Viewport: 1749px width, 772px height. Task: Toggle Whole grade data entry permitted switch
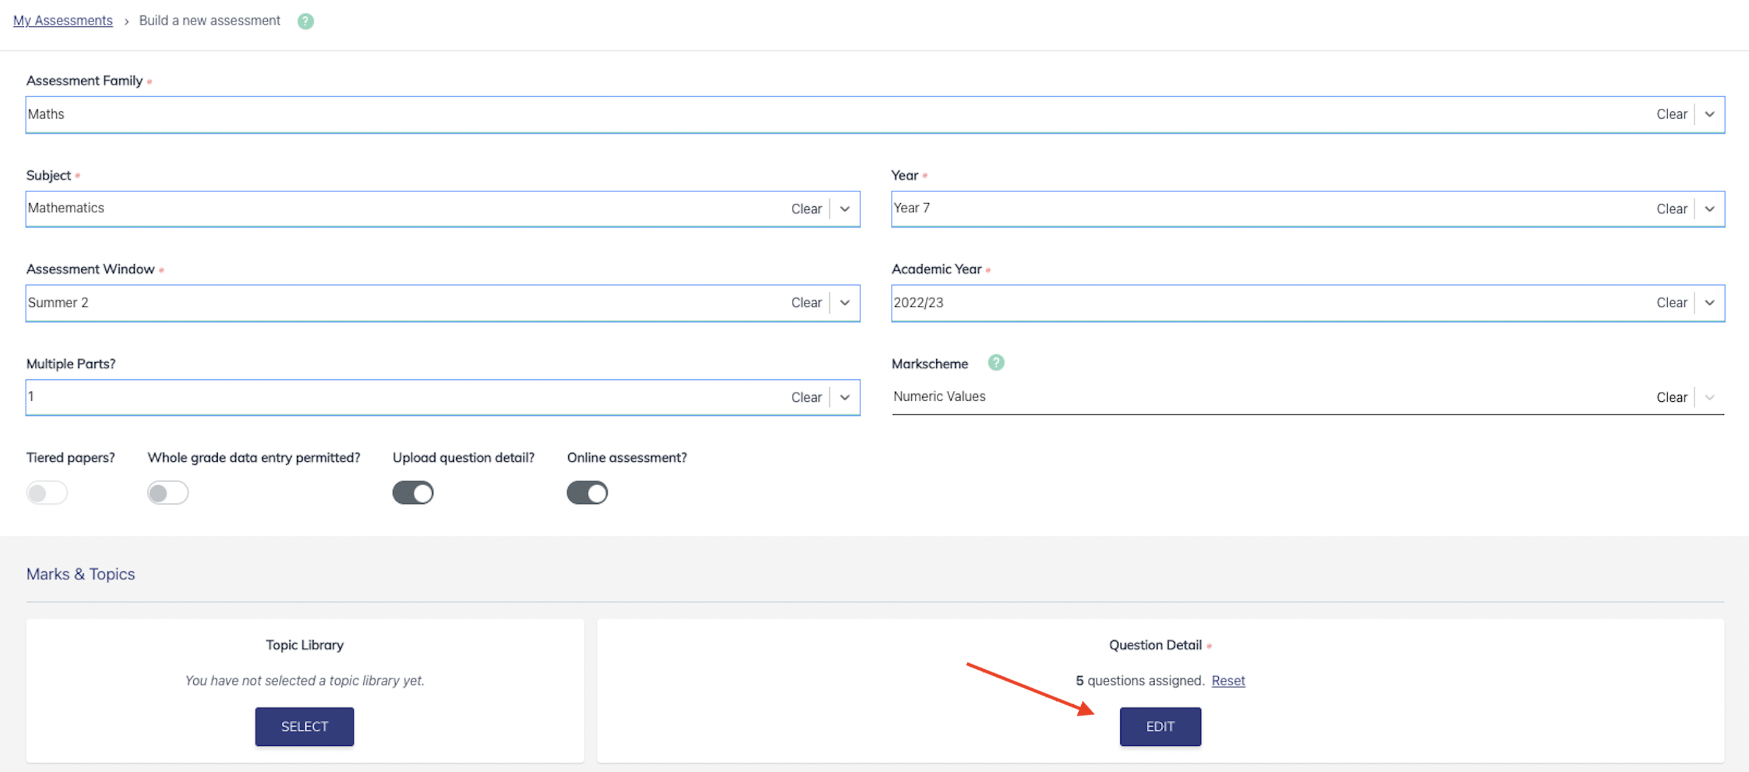[168, 492]
